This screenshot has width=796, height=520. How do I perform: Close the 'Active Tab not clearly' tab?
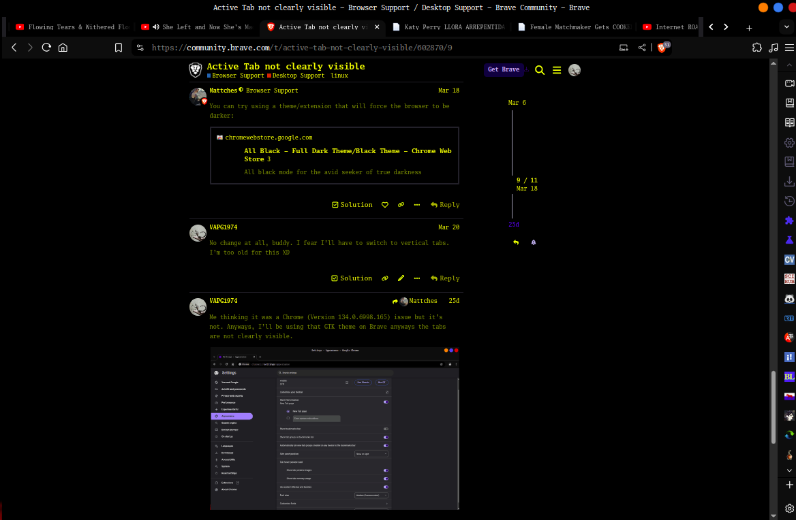pos(377,27)
